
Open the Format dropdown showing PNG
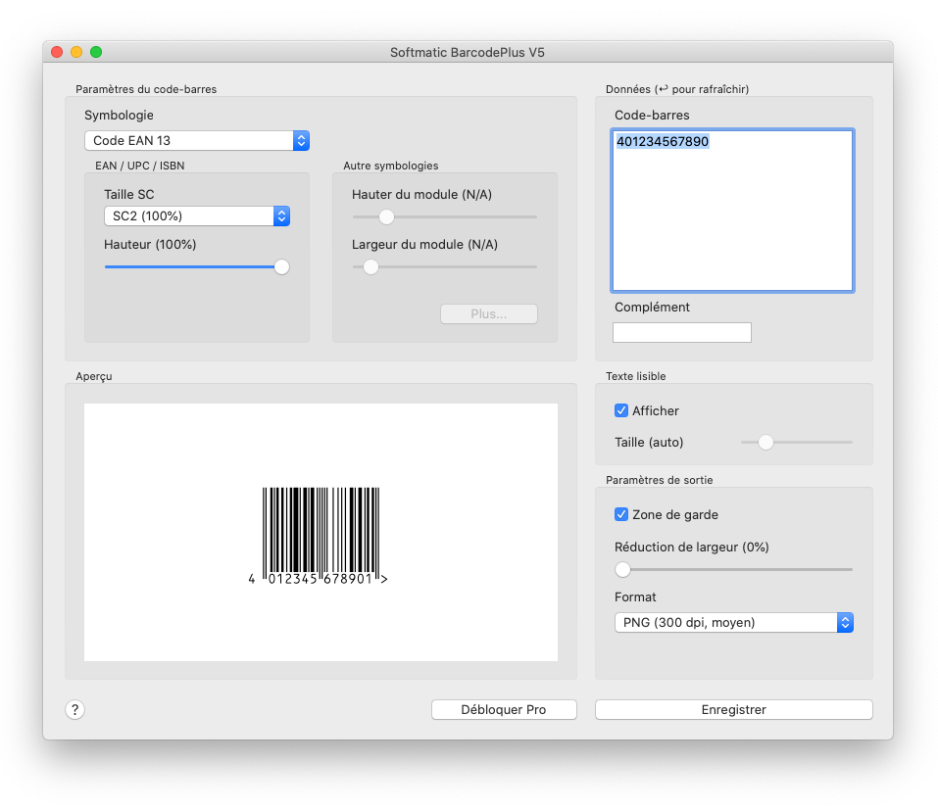733,622
